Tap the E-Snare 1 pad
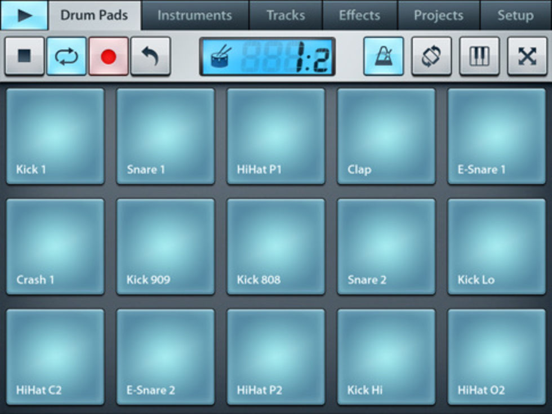 [497, 136]
